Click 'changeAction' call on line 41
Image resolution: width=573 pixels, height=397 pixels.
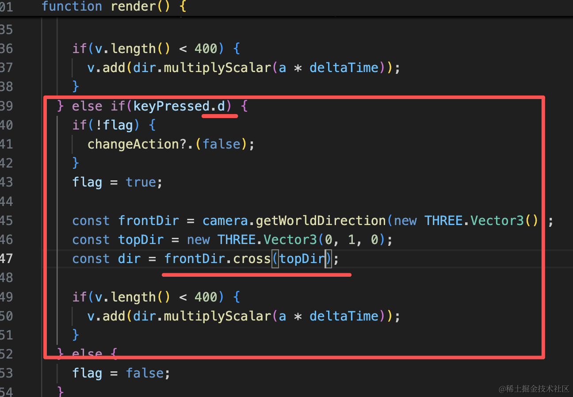tap(133, 144)
